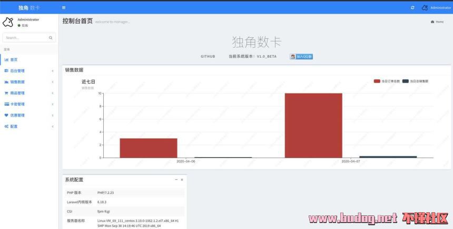Open the GITHUB link
Viewport: 453px width, 229px height.
click(x=208, y=56)
